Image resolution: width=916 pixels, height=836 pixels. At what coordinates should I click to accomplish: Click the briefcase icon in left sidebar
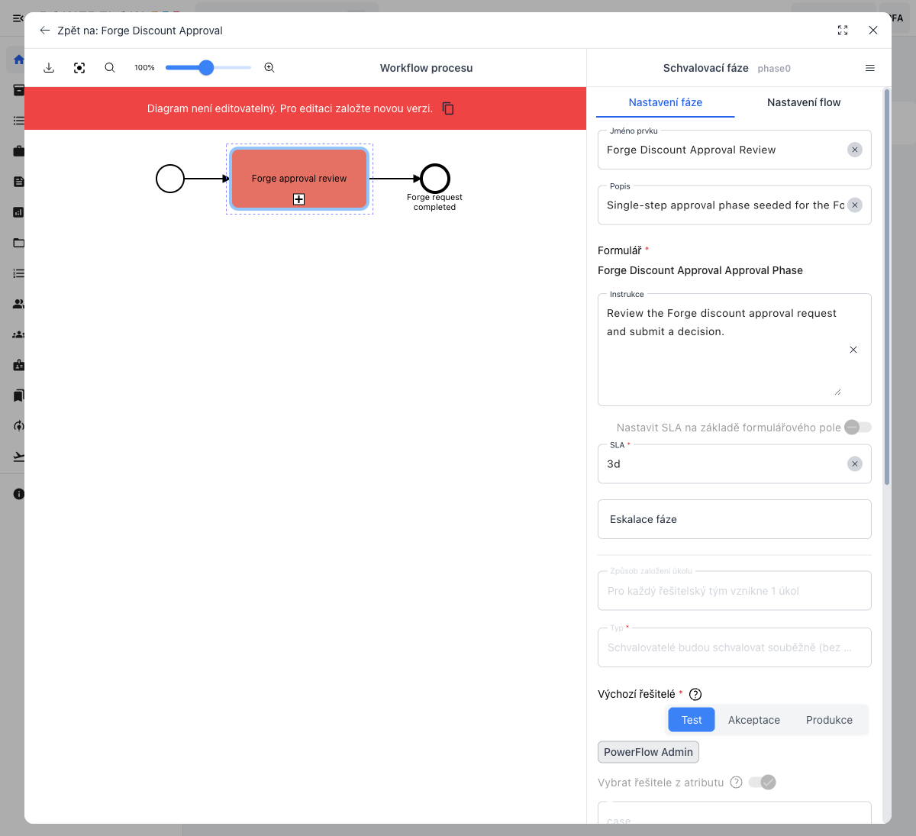19,151
